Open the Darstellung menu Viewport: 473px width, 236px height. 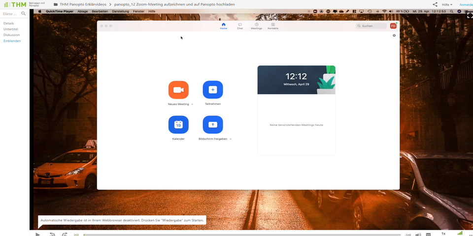[x=120, y=11]
